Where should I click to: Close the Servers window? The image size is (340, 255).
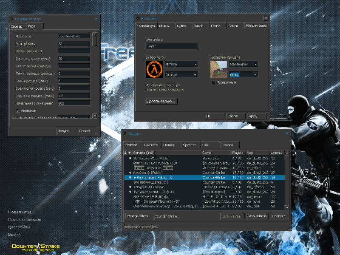tap(287, 133)
